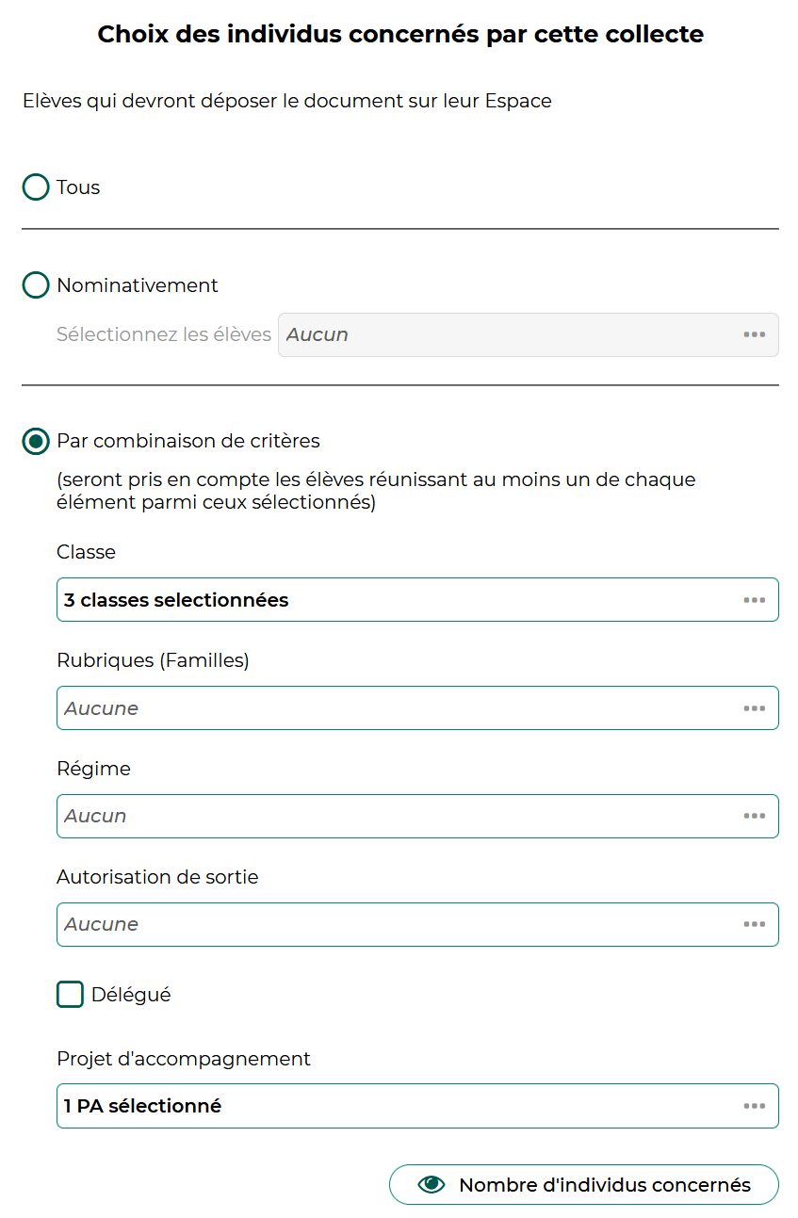Click ellipsis icon in Projet d'accompagnement field
The image size is (798, 1218).
754,1106
